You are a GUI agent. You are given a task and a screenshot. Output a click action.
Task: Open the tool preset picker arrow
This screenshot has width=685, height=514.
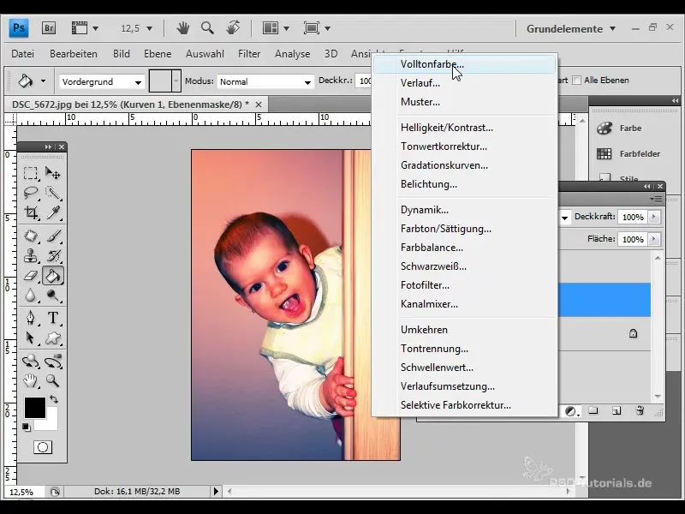point(43,81)
